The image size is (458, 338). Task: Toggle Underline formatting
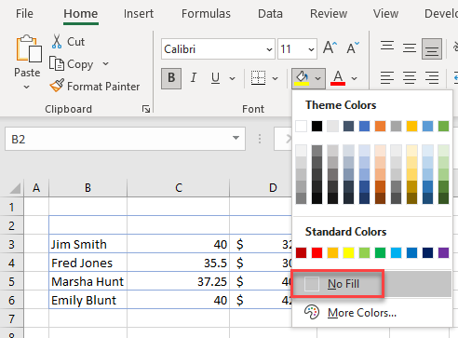click(215, 78)
